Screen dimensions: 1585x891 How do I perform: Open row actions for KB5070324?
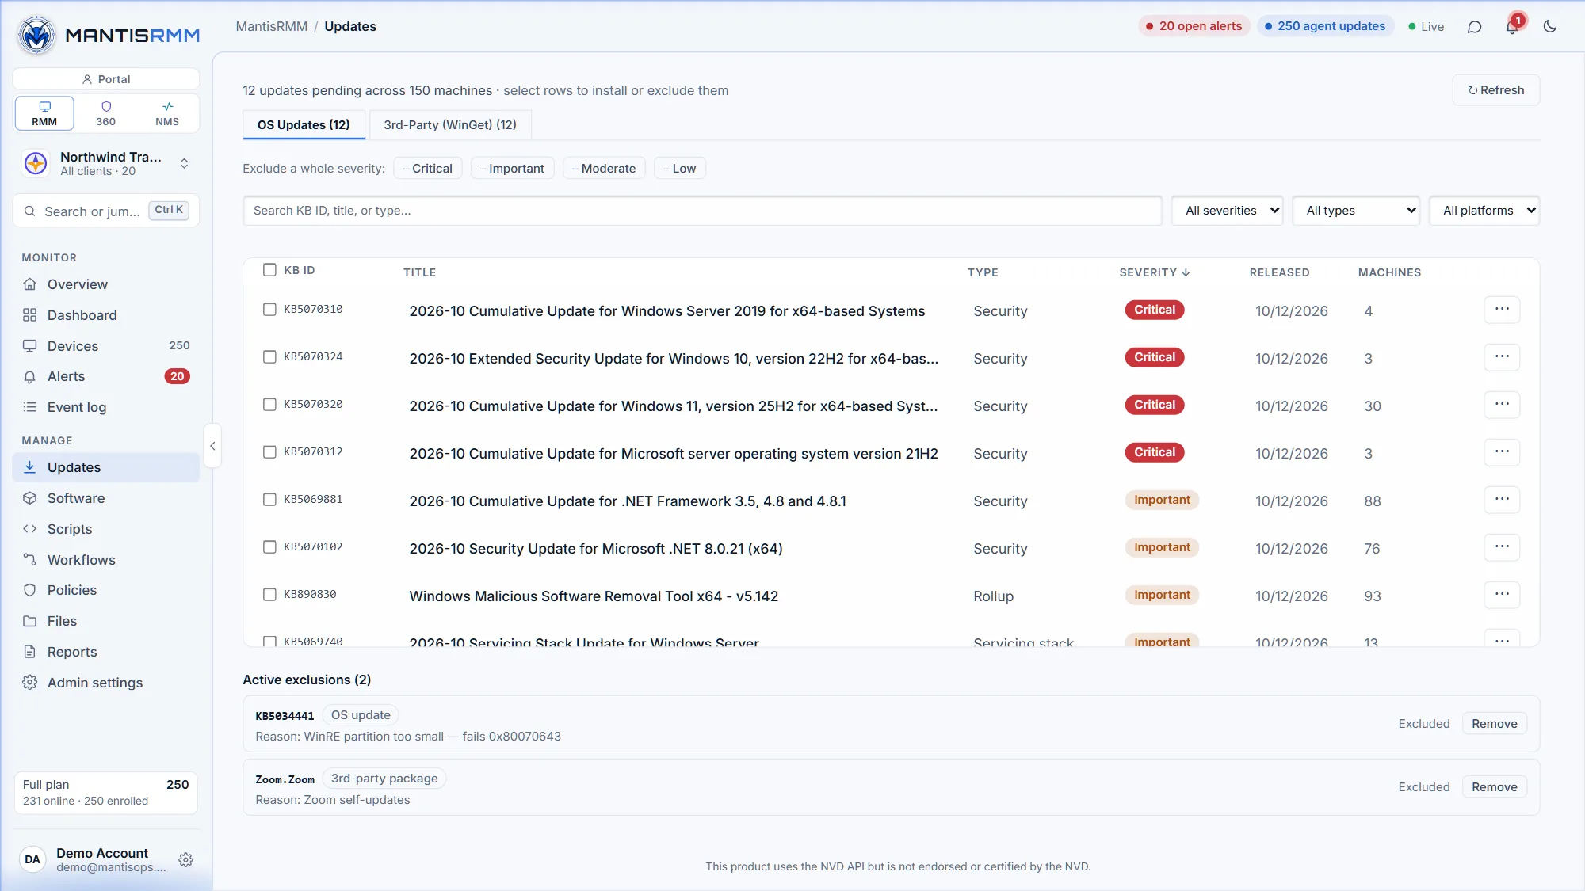point(1502,357)
